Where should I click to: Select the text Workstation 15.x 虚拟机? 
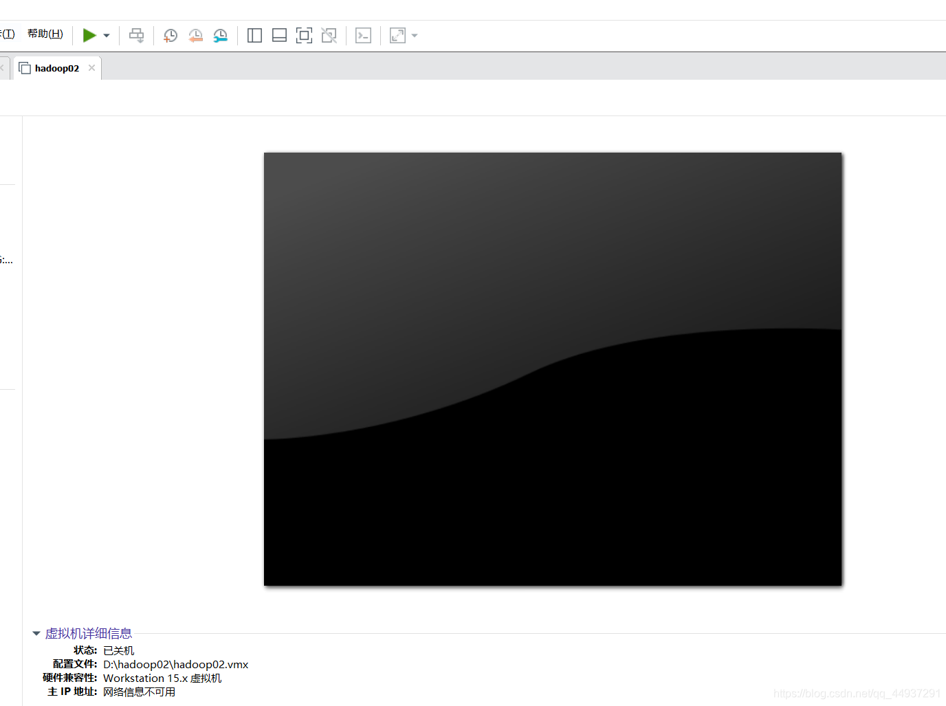tap(162, 678)
